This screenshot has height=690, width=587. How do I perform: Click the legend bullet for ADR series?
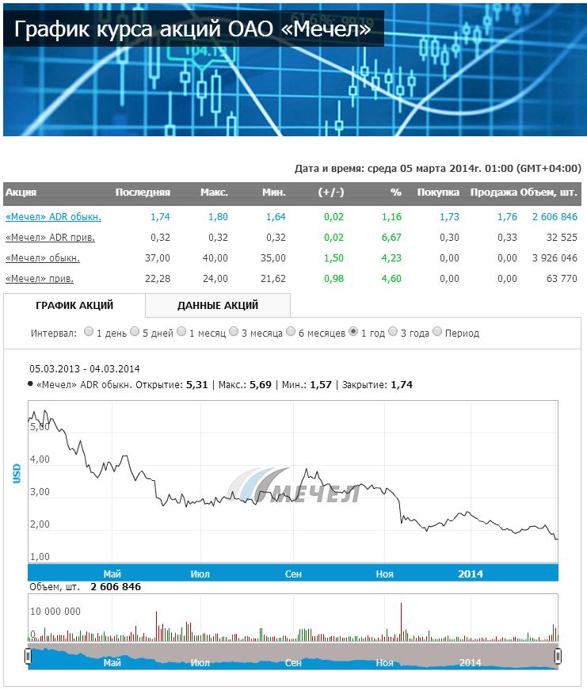point(30,384)
